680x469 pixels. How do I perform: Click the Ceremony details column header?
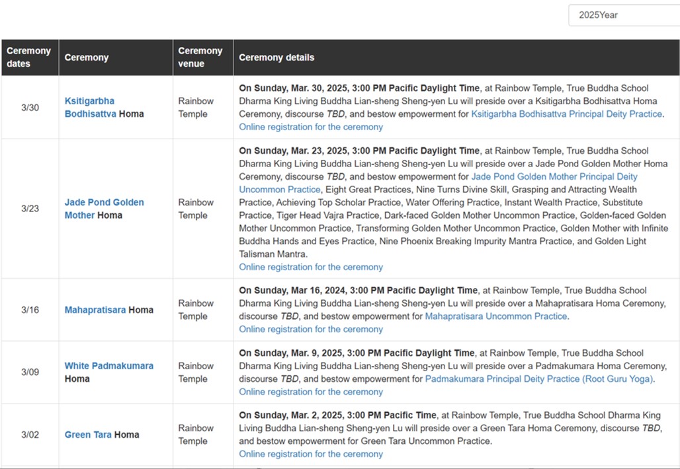tap(456, 57)
